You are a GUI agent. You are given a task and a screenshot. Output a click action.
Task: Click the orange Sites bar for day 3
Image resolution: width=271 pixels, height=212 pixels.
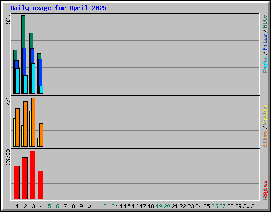point(33,122)
